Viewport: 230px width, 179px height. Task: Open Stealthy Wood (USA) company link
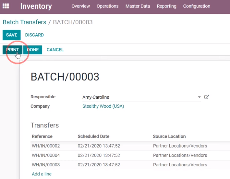click(103, 106)
